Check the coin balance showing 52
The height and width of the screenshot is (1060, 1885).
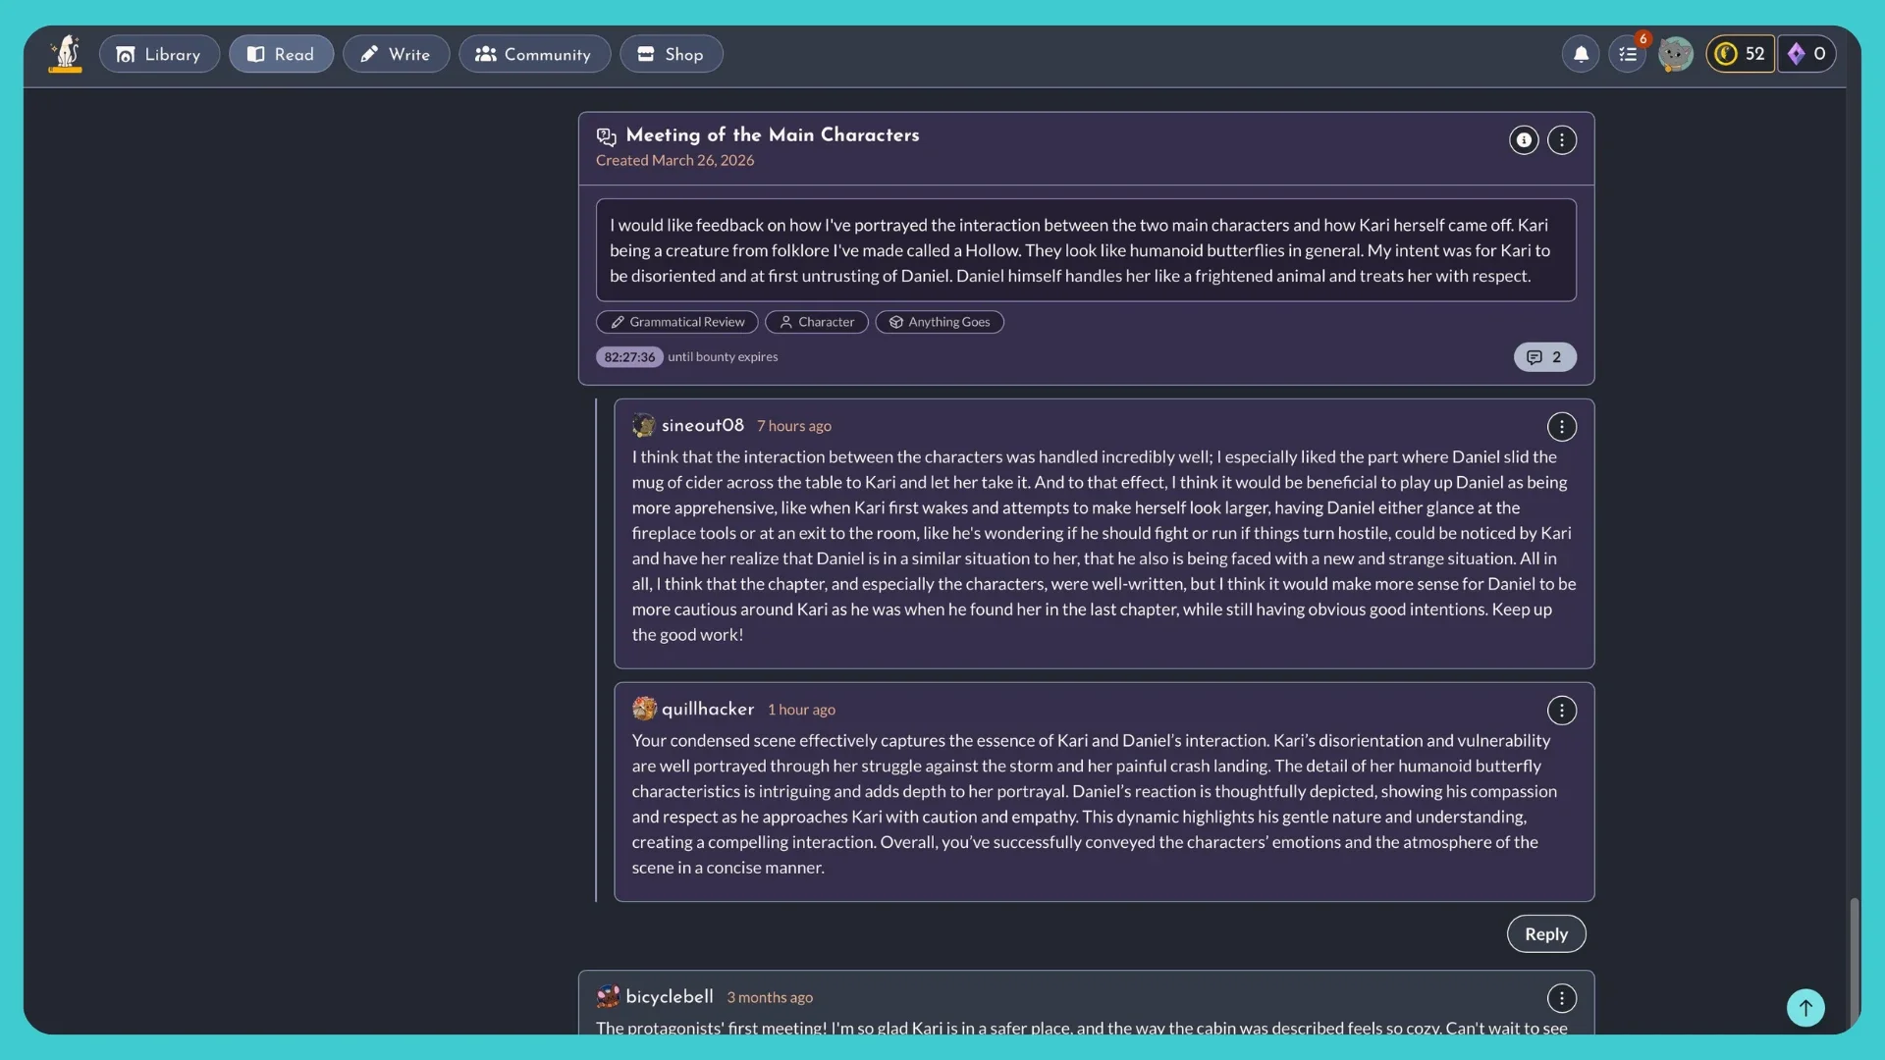1740,54
